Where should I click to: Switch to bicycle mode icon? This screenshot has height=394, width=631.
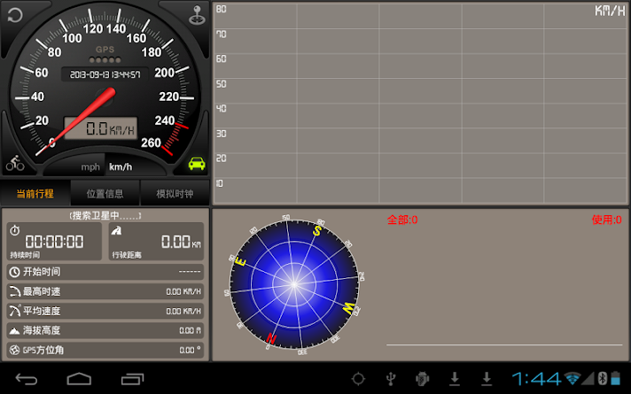click(15, 163)
